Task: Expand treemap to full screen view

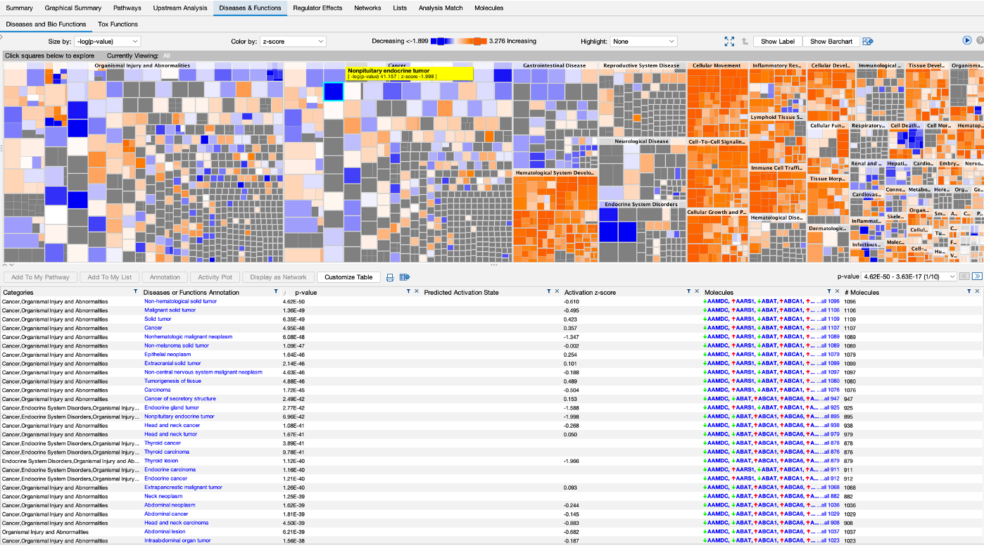Action: [x=729, y=42]
